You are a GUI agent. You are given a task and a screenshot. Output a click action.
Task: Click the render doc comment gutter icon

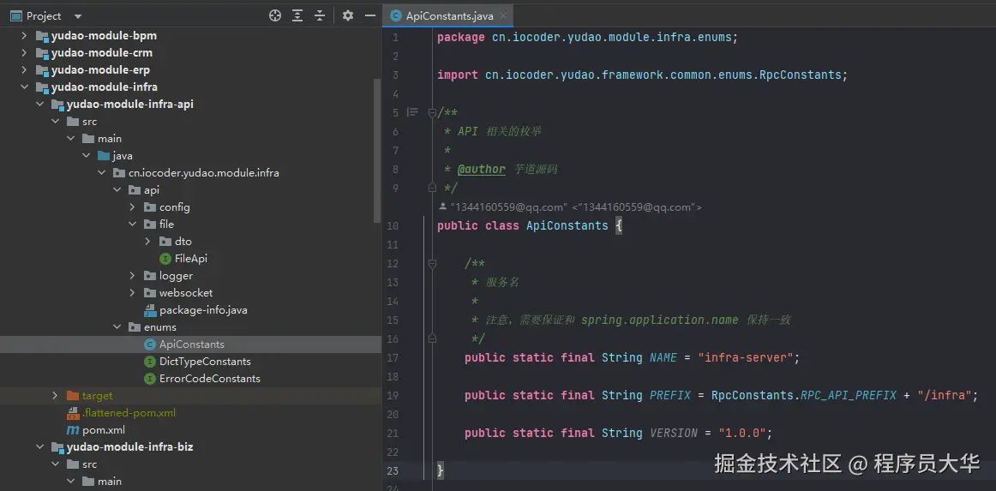(x=413, y=112)
